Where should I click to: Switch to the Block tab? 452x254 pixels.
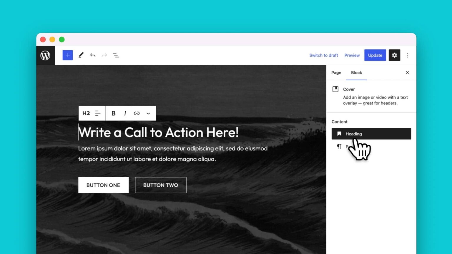click(x=356, y=72)
